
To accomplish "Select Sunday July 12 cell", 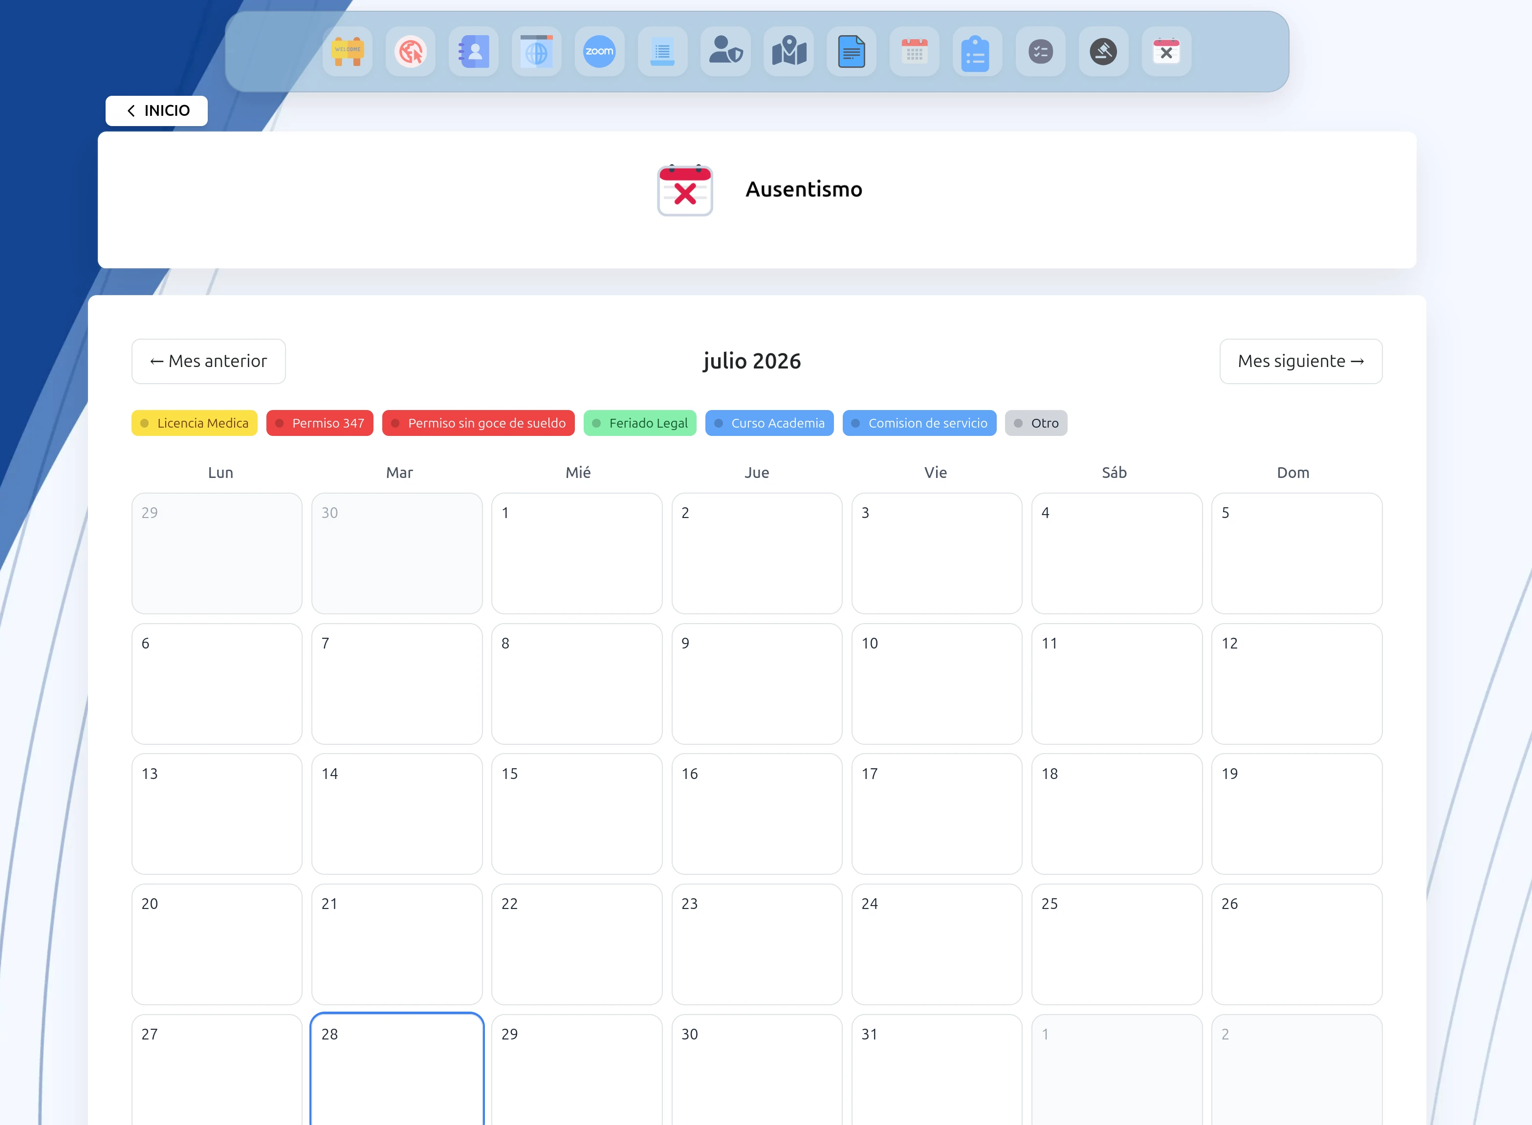I will [1297, 684].
